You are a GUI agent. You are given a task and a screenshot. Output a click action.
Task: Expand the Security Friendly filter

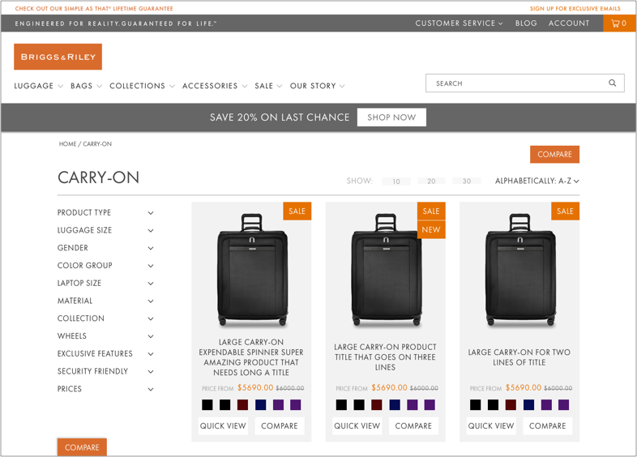click(x=105, y=371)
